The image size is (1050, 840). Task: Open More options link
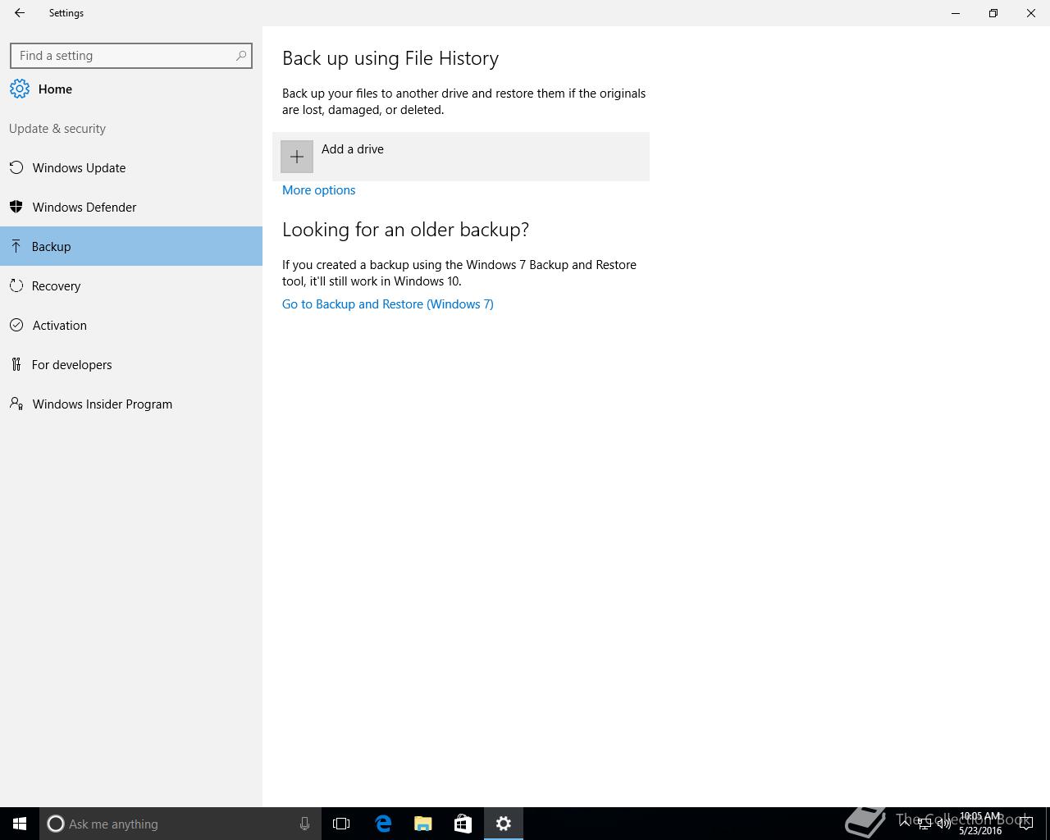318,190
